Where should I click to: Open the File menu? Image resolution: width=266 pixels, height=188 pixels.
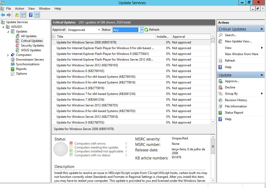click(9, 9)
